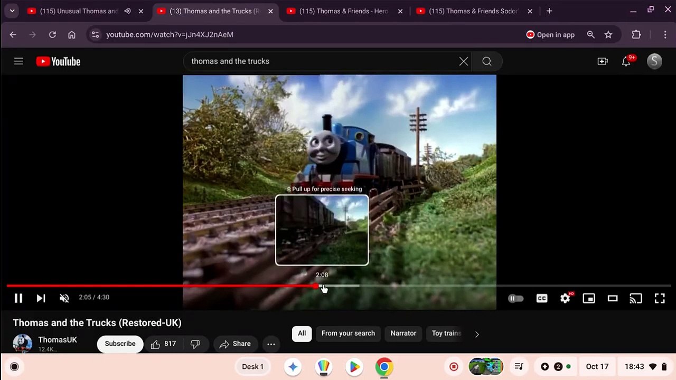Screen dimensions: 676x380
Task: Cast video with Play on TV icon
Action: [636, 299]
